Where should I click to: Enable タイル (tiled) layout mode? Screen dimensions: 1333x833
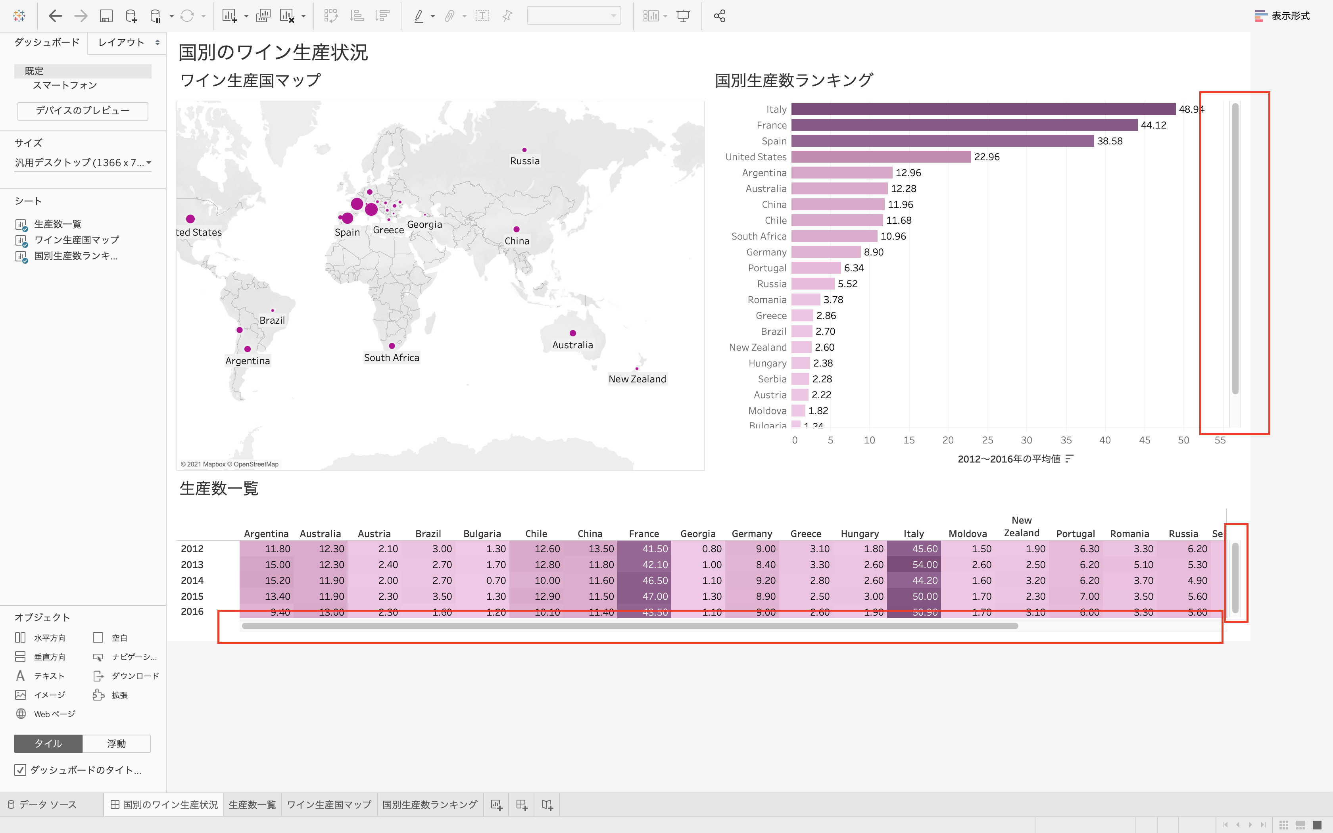click(48, 743)
